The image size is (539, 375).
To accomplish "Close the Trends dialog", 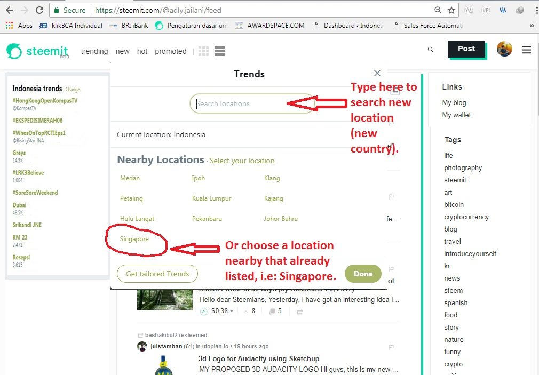I will coord(377,73).
